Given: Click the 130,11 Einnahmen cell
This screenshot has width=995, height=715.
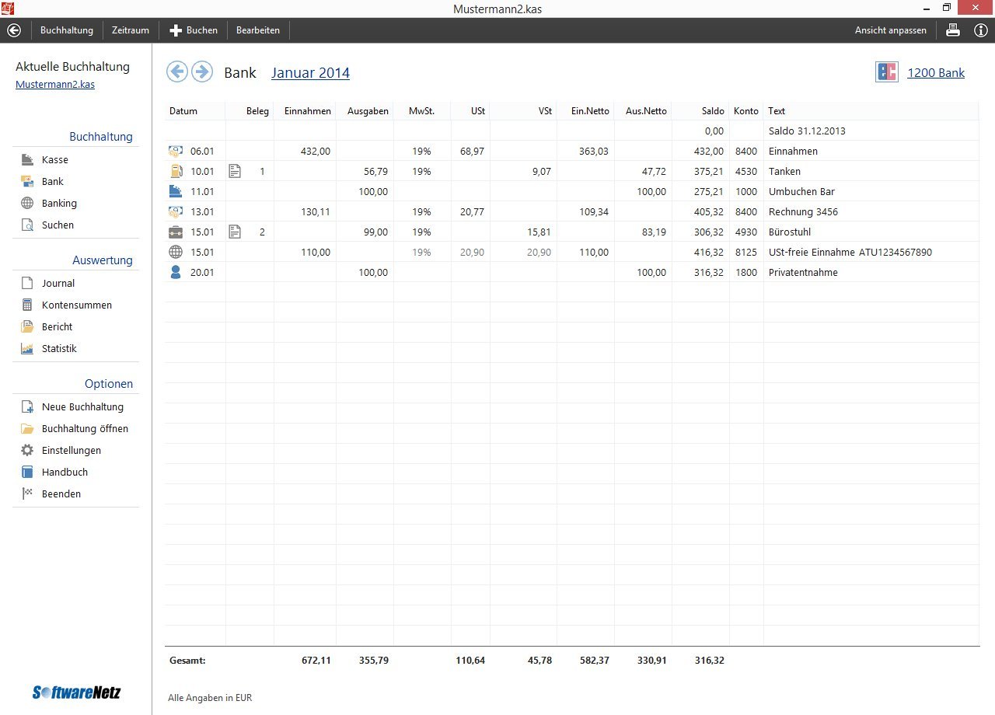Looking at the screenshot, I should [316, 212].
